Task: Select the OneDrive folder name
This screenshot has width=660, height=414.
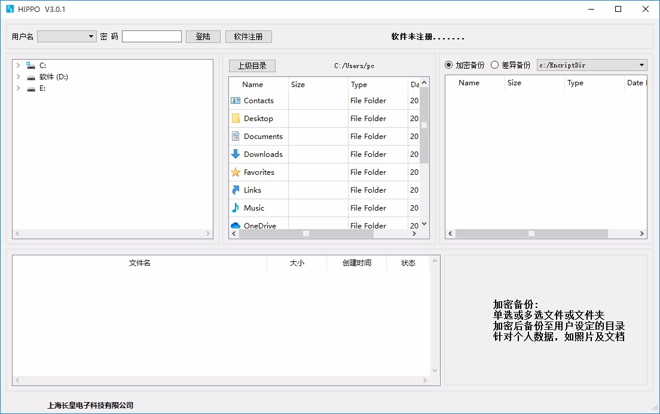Action: (260, 225)
